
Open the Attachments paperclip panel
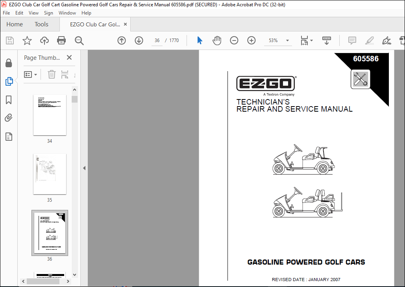point(9,118)
